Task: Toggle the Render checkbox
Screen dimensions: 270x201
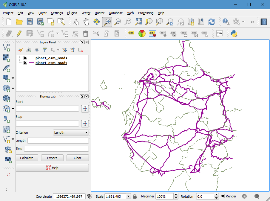Action: point(223,196)
